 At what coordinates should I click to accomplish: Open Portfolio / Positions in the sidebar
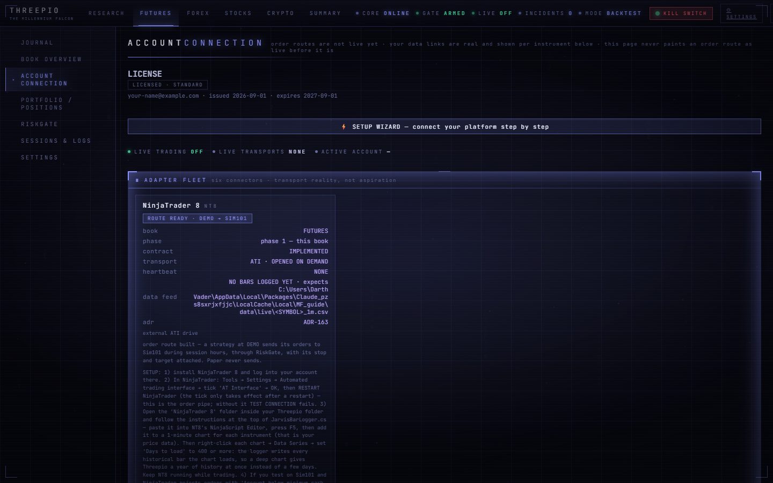[47, 104]
